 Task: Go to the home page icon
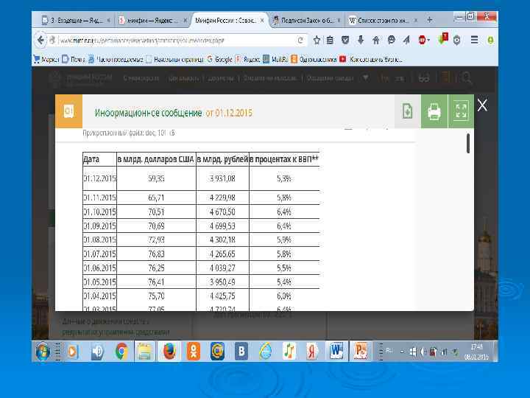tap(376, 41)
